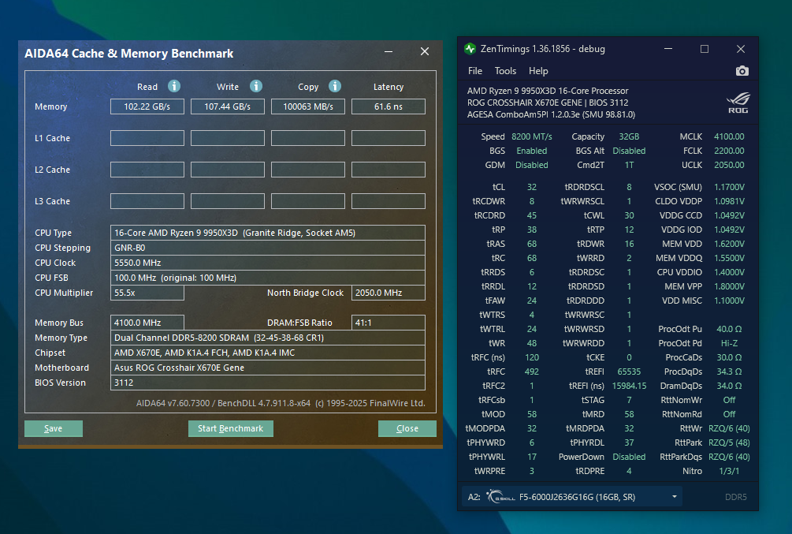The image size is (792, 534).
Task: Click the Close button at bottom right of AIDA64
Action: (x=407, y=428)
